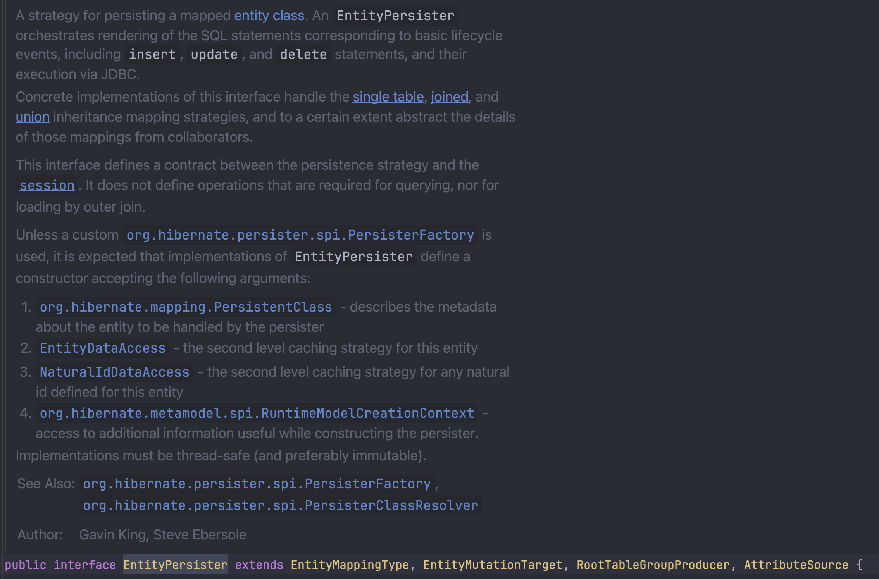Follow the 'joined' inheritance link
The image size is (879, 579).
pyautogui.click(x=449, y=97)
